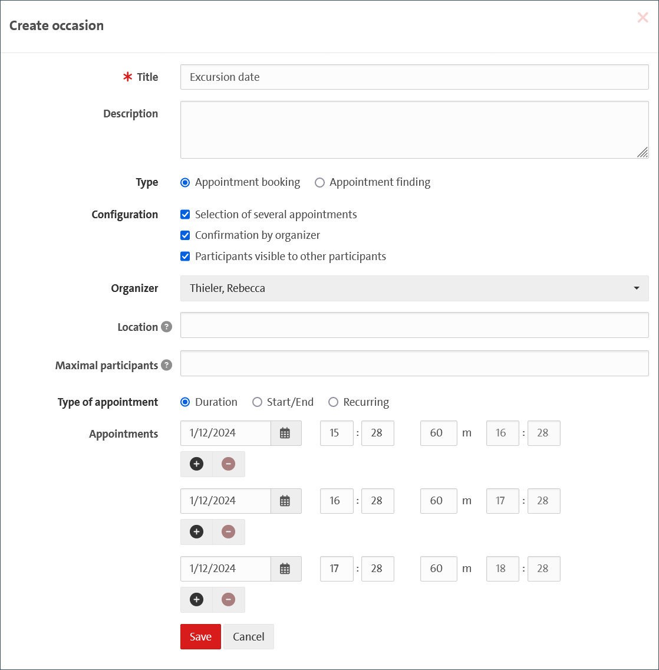The height and width of the screenshot is (670, 659).
Task: Select Appointment finding type
Action: tap(319, 183)
